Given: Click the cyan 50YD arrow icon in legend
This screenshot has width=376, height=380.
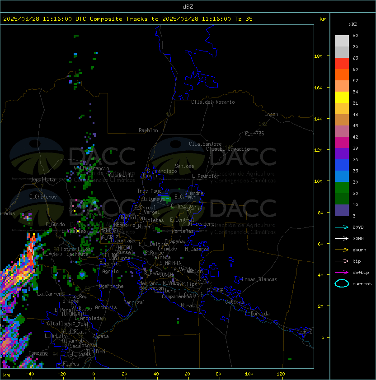Looking at the screenshot, I should click(342, 227).
